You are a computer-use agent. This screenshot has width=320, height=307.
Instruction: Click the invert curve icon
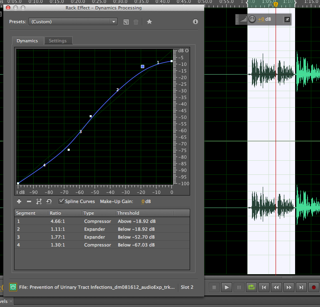[39, 201]
